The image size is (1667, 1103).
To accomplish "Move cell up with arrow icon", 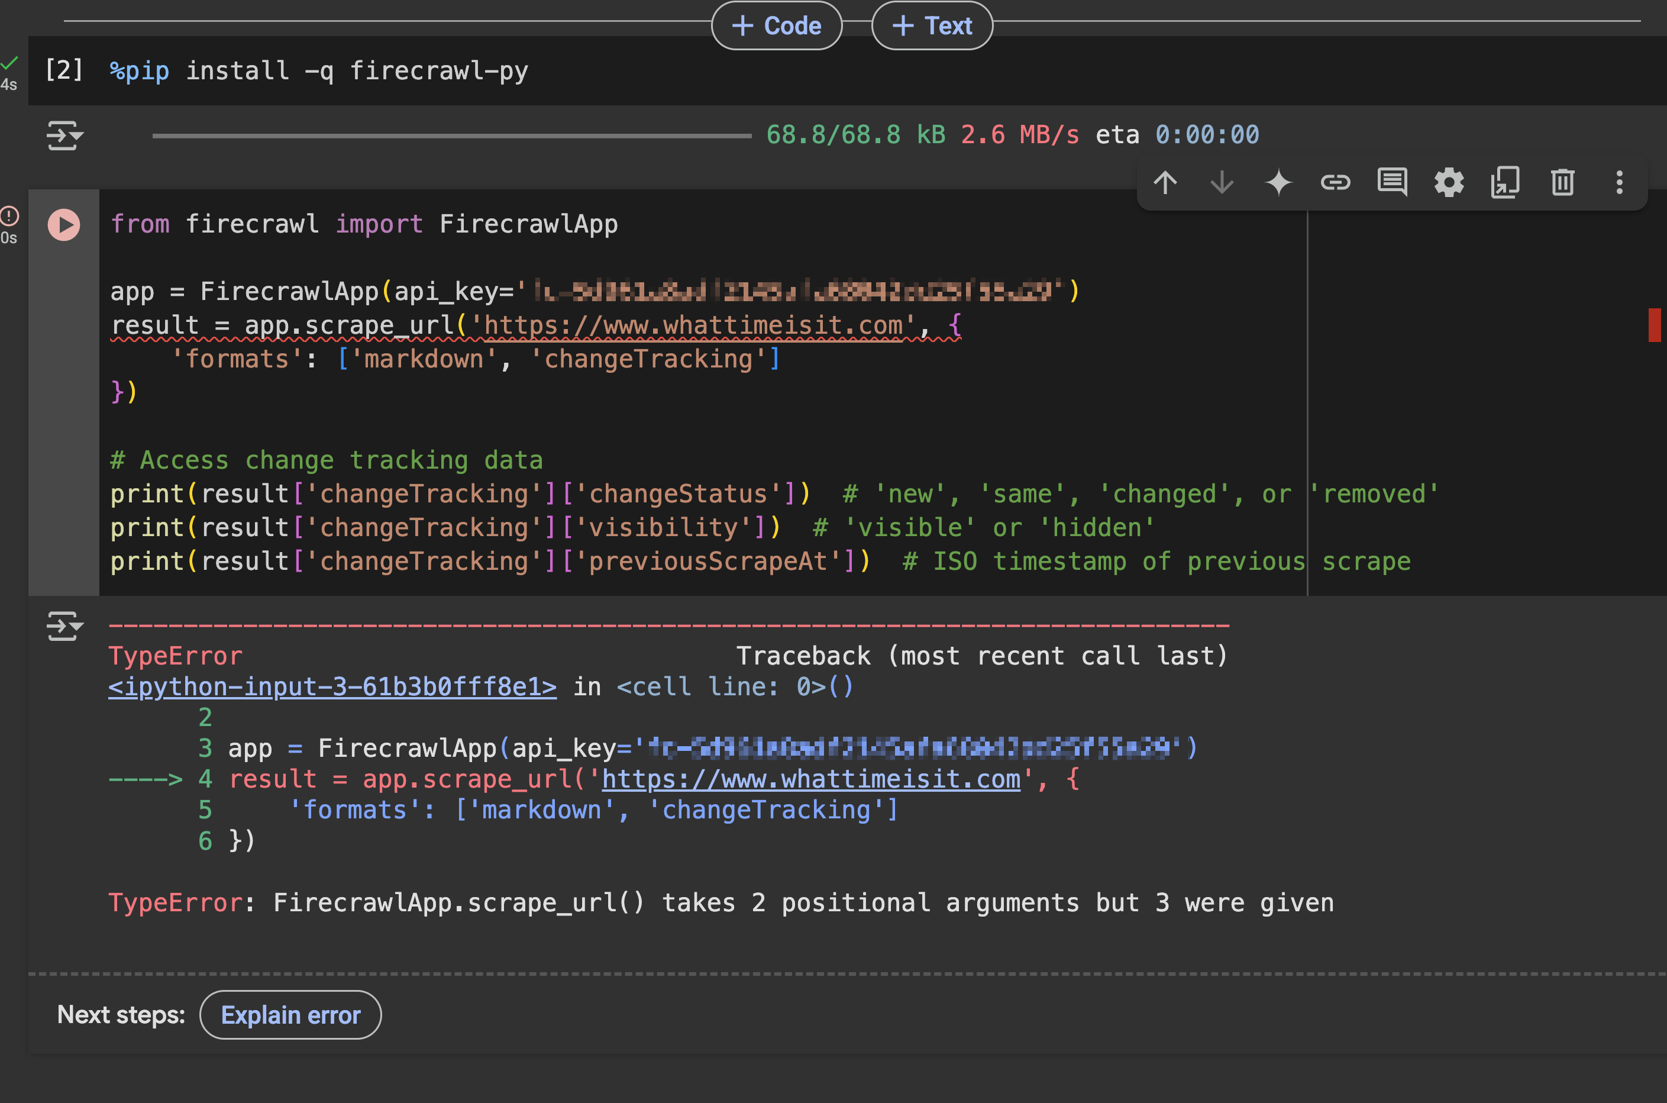I will [x=1165, y=183].
